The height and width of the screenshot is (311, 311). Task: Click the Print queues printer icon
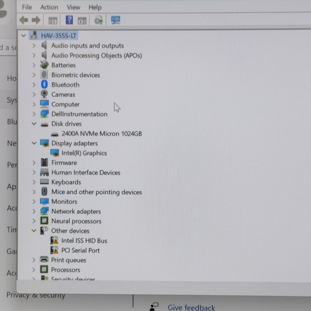pyautogui.click(x=44, y=259)
